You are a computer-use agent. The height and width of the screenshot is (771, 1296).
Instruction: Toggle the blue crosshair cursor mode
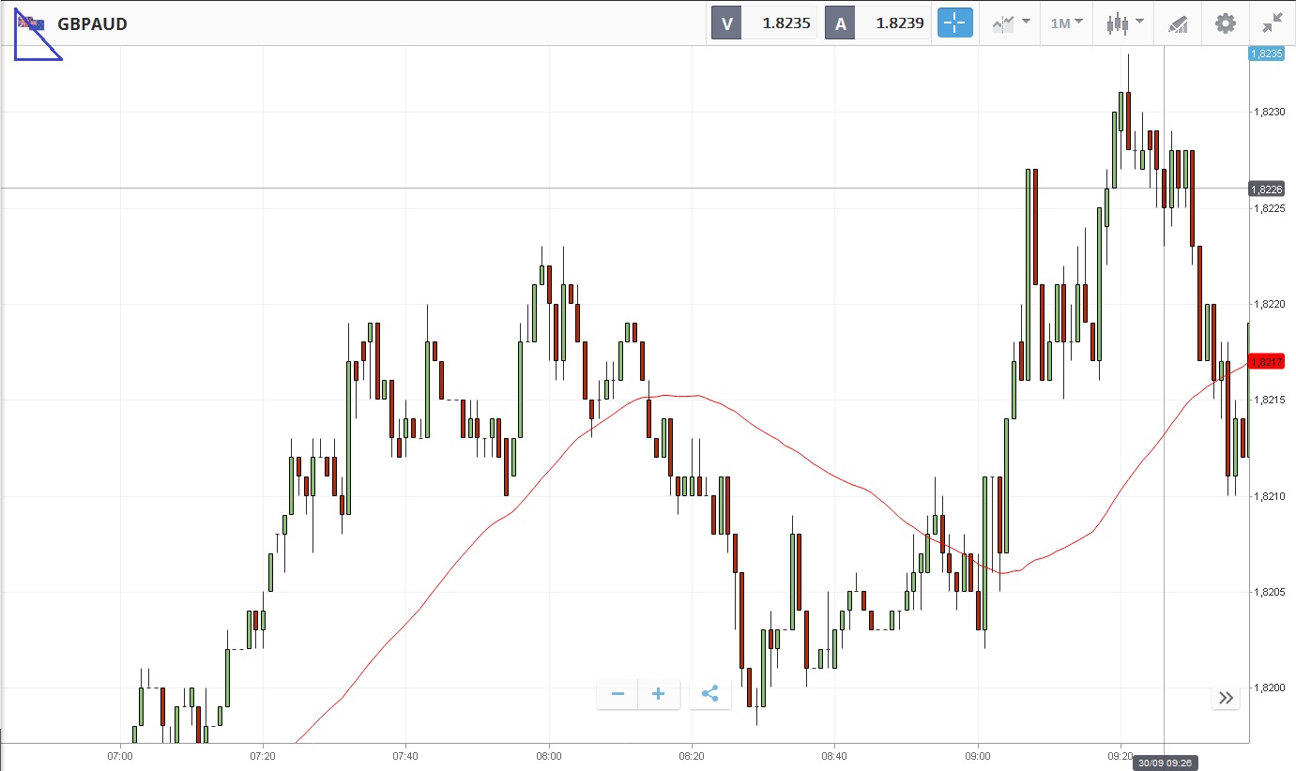[955, 23]
